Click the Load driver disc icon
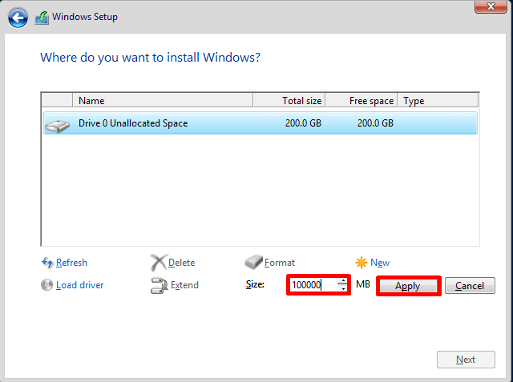The width and height of the screenshot is (513, 382). coord(46,285)
